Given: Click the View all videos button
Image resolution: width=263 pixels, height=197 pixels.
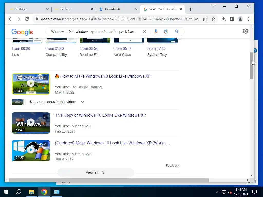Looking at the screenshot, I should [x=96, y=173].
